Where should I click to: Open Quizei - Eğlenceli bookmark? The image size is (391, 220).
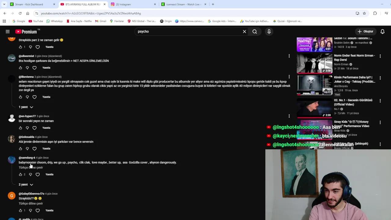(287, 21)
